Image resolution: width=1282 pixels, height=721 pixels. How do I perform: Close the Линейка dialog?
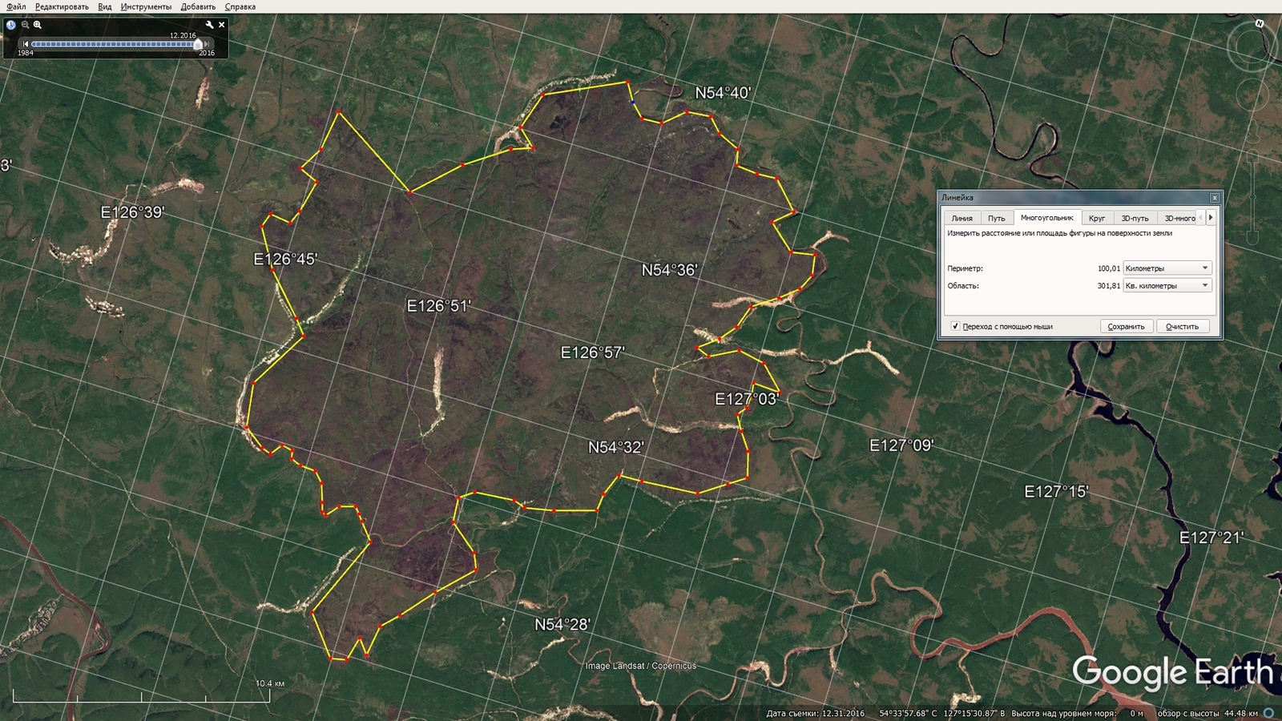click(1215, 197)
